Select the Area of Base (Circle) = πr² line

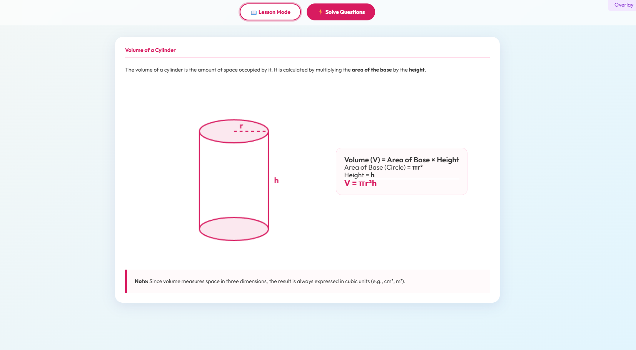383,167
